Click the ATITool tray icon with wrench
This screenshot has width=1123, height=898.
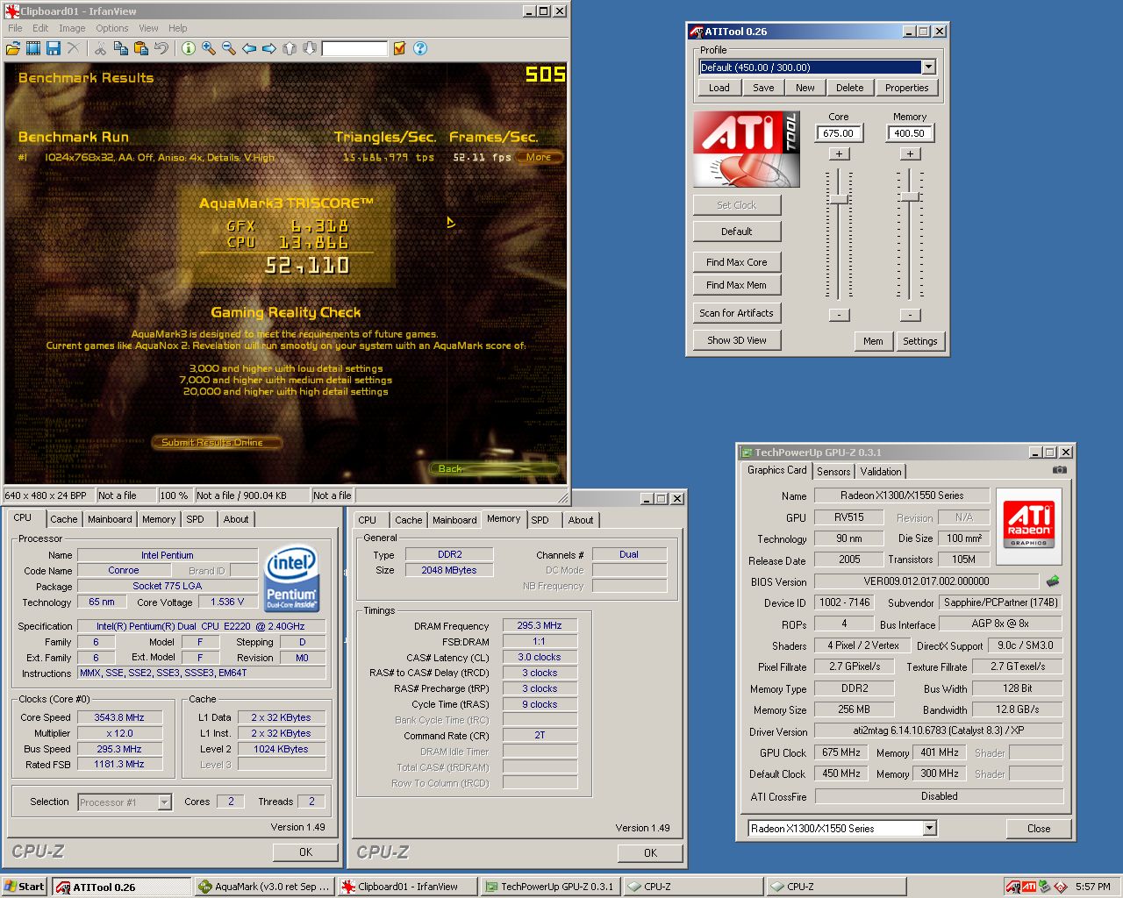tap(1013, 887)
